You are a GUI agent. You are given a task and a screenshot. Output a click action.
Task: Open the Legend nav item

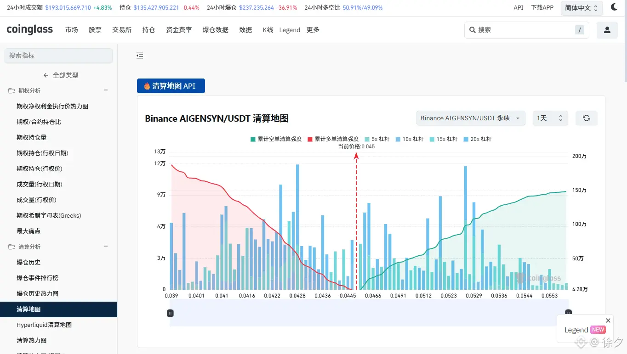290,30
